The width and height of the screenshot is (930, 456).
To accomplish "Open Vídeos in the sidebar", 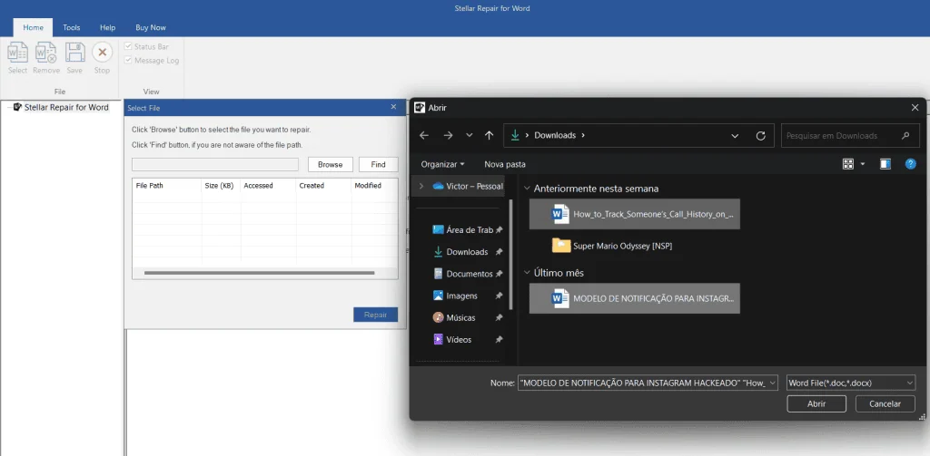I will (452, 339).
